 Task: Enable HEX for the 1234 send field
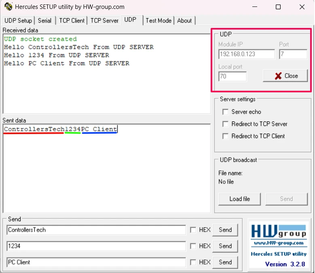click(193, 246)
